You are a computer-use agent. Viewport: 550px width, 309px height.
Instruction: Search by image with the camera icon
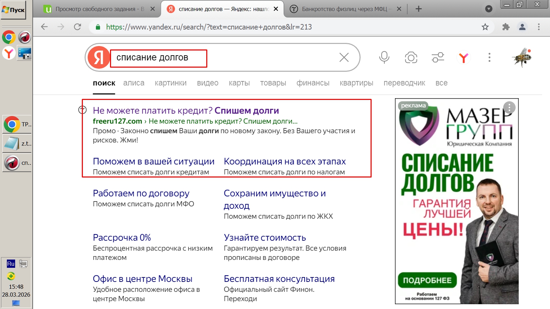pos(411,57)
